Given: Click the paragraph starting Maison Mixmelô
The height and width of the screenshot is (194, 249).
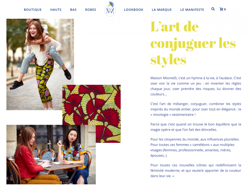Looking at the screenshot, I should coord(196,86).
